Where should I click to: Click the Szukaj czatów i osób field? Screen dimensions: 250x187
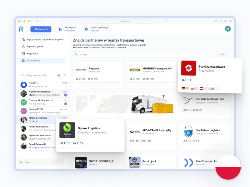click(x=36, y=75)
